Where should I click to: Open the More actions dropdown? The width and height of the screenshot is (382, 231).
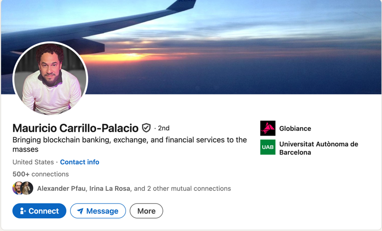146,211
